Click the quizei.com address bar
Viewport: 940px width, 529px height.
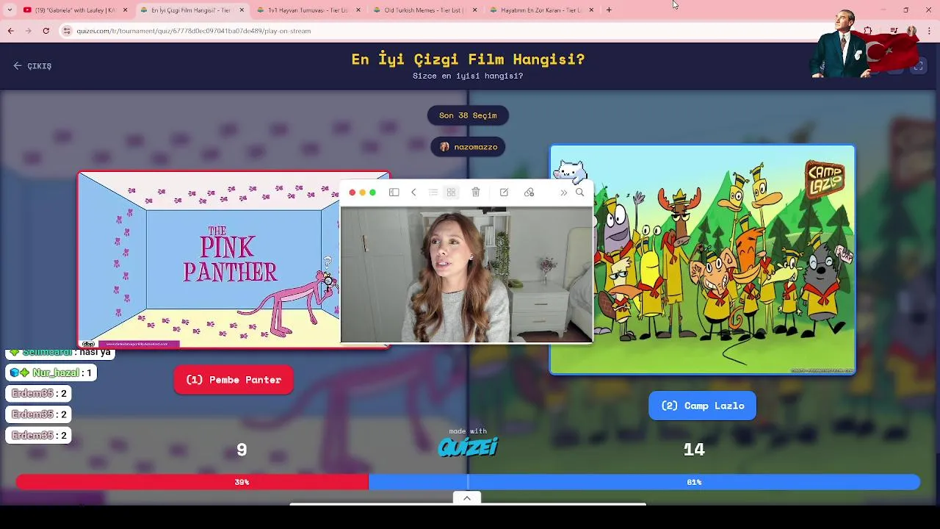pos(441,31)
